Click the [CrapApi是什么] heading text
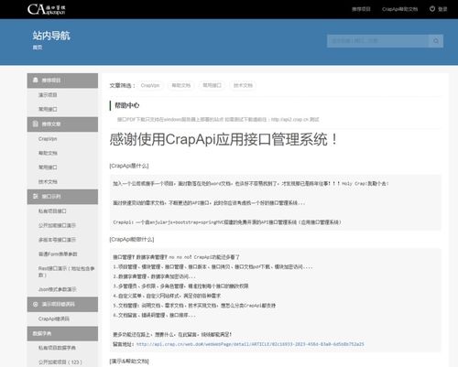 129,166
